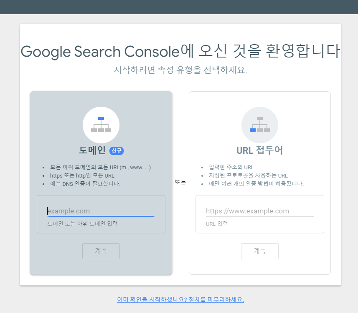Click the text https 또는 http인 모든 URL

(x=82, y=175)
